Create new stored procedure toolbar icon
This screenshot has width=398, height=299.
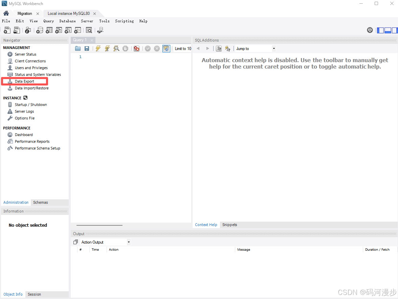pyautogui.click(x=68, y=30)
